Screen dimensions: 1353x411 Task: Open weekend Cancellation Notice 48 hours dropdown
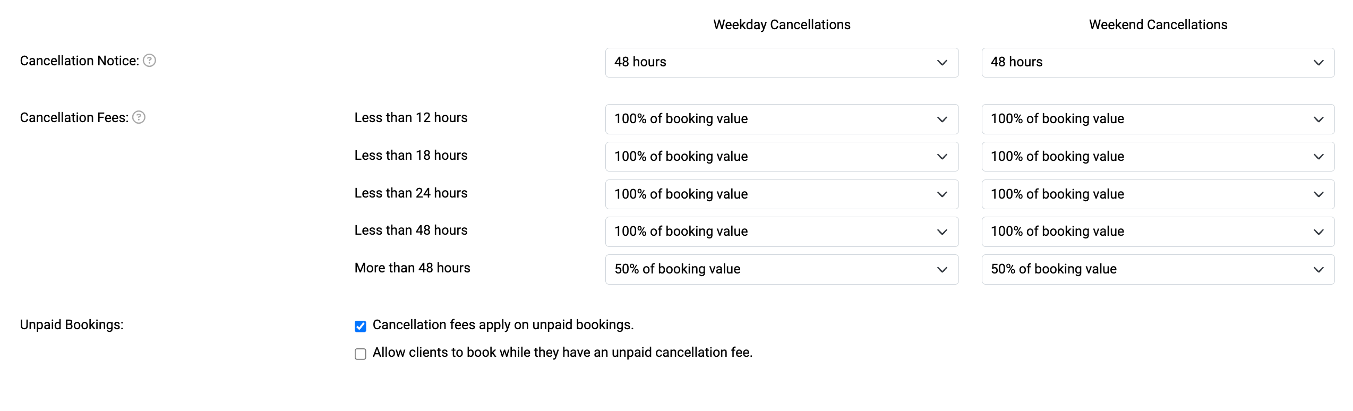coord(1158,63)
